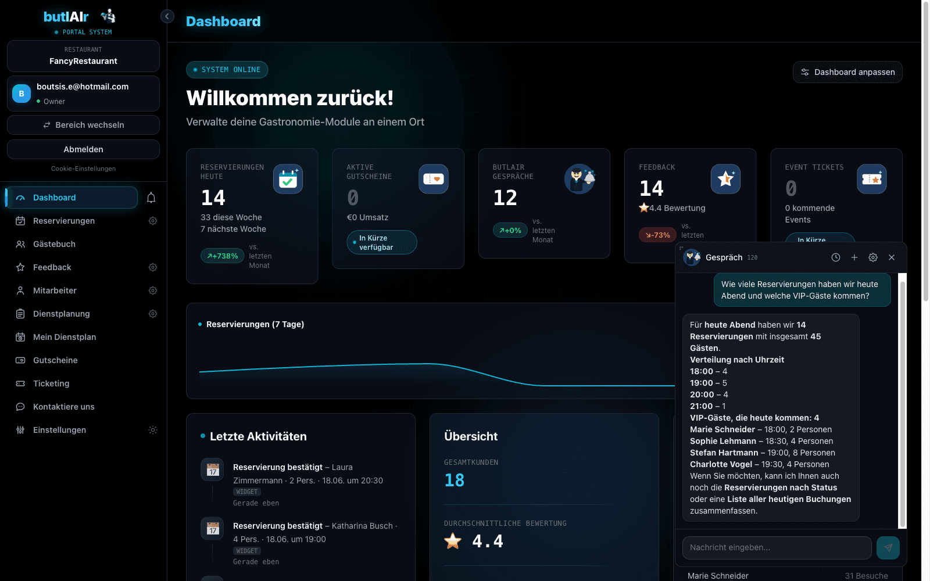Open Reservierungen settings gear in sidebar
Viewport: 930px width, 581px height.
tap(153, 221)
